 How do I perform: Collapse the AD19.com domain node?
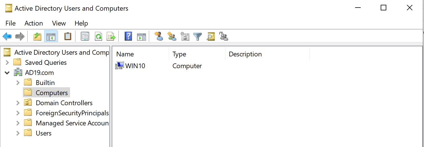(x=7, y=73)
